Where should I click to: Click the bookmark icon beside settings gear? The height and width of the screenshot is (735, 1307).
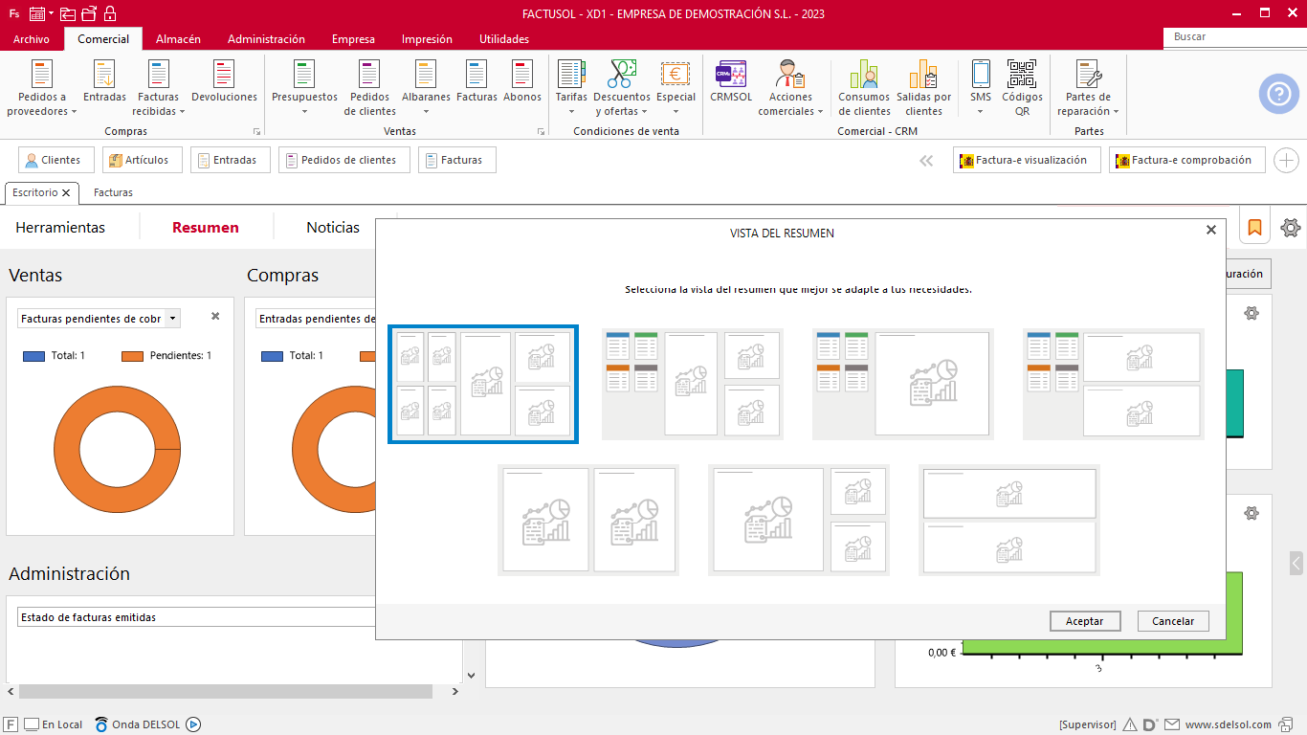tap(1254, 228)
